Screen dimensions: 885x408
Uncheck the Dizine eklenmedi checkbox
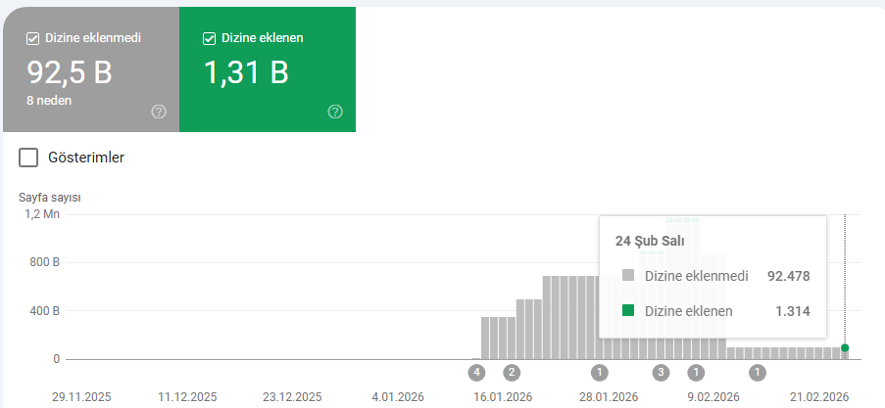tap(32, 38)
